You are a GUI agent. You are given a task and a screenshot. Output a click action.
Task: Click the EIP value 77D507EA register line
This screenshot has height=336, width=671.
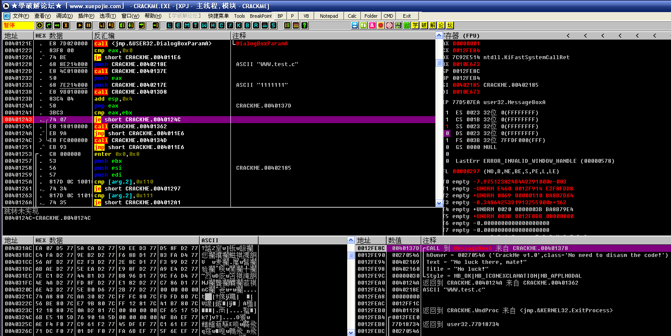495,102
